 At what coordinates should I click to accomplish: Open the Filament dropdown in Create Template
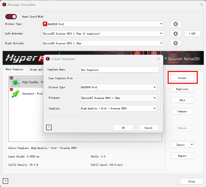click(118, 98)
